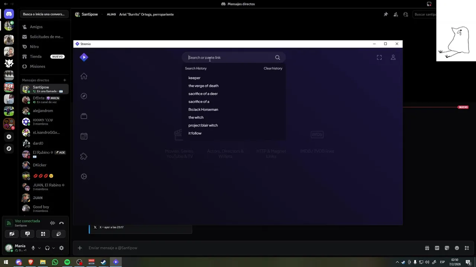Viewport: 476px width, 267px height.
Task: Open the Santipow direct message
Action: pos(44,89)
